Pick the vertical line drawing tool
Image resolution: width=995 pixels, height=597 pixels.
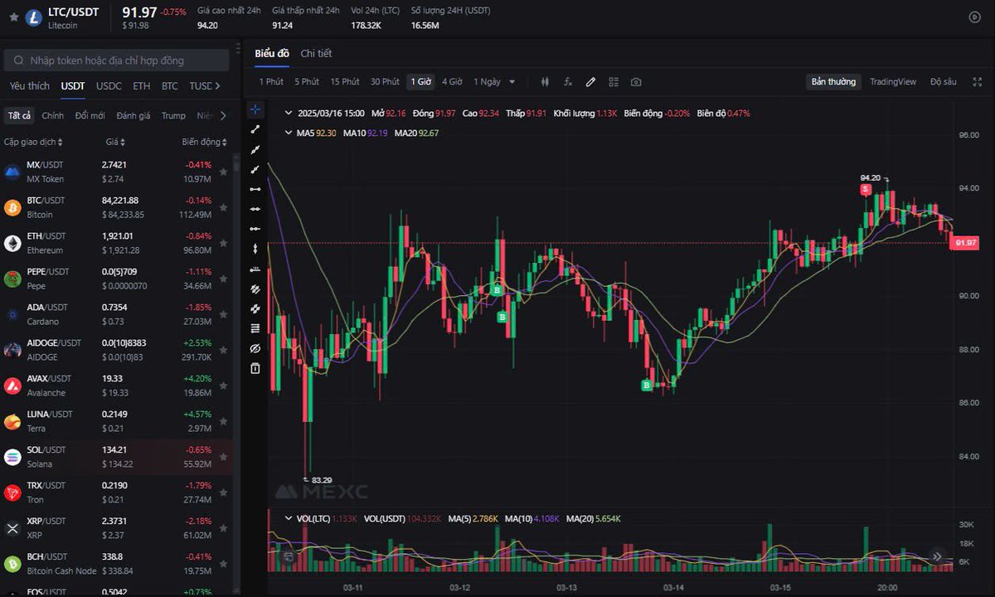click(255, 249)
